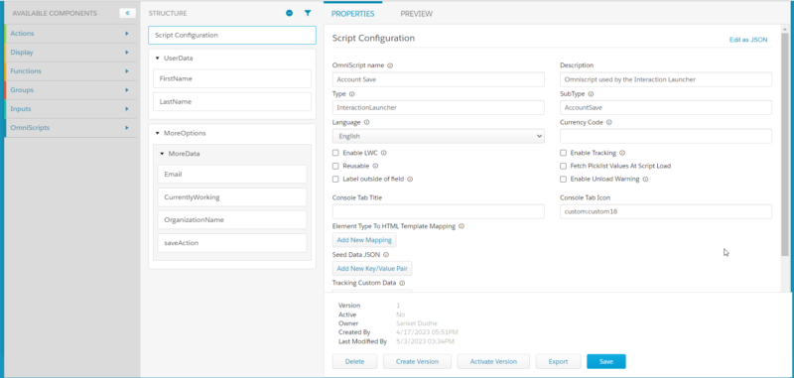The width and height of the screenshot is (794, 378).
Task: Click the Export button
Action: click(558, 361)
